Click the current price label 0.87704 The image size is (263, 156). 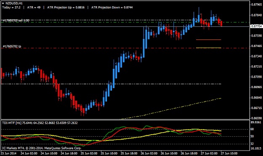click(x=256, y=26)
